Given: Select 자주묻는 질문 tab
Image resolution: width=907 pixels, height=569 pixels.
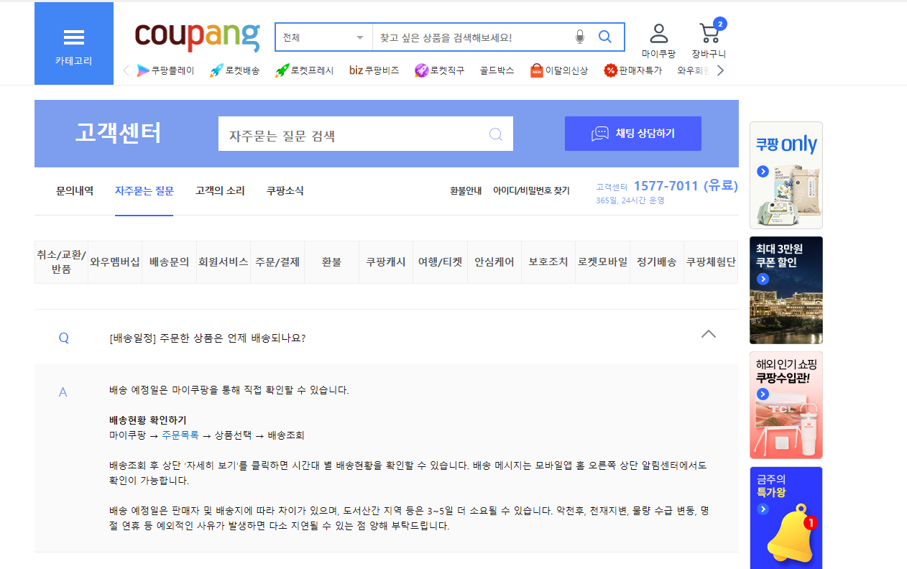Looking at the screenshot, I should click(144, 190).
